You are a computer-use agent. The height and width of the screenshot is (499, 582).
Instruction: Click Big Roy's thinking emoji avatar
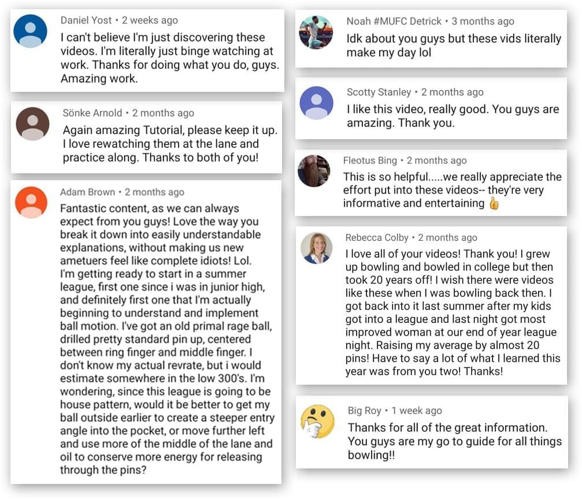pos(317,422)
